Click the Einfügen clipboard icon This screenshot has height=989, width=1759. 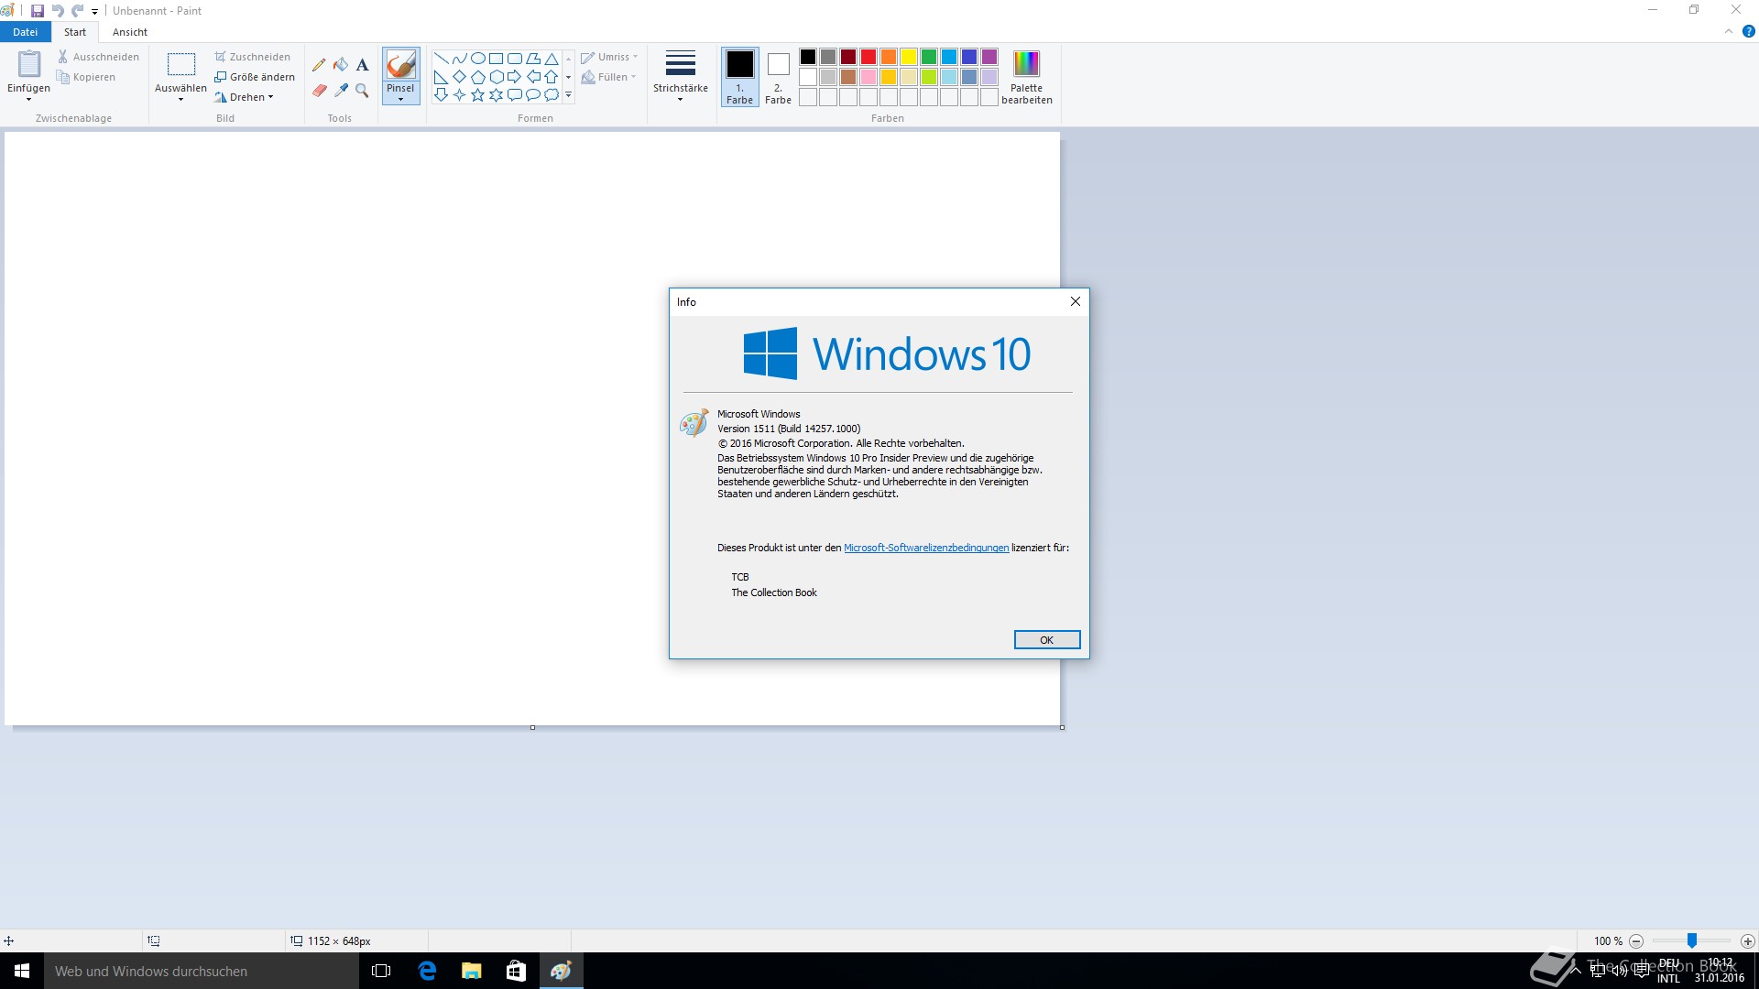point(29,64)
